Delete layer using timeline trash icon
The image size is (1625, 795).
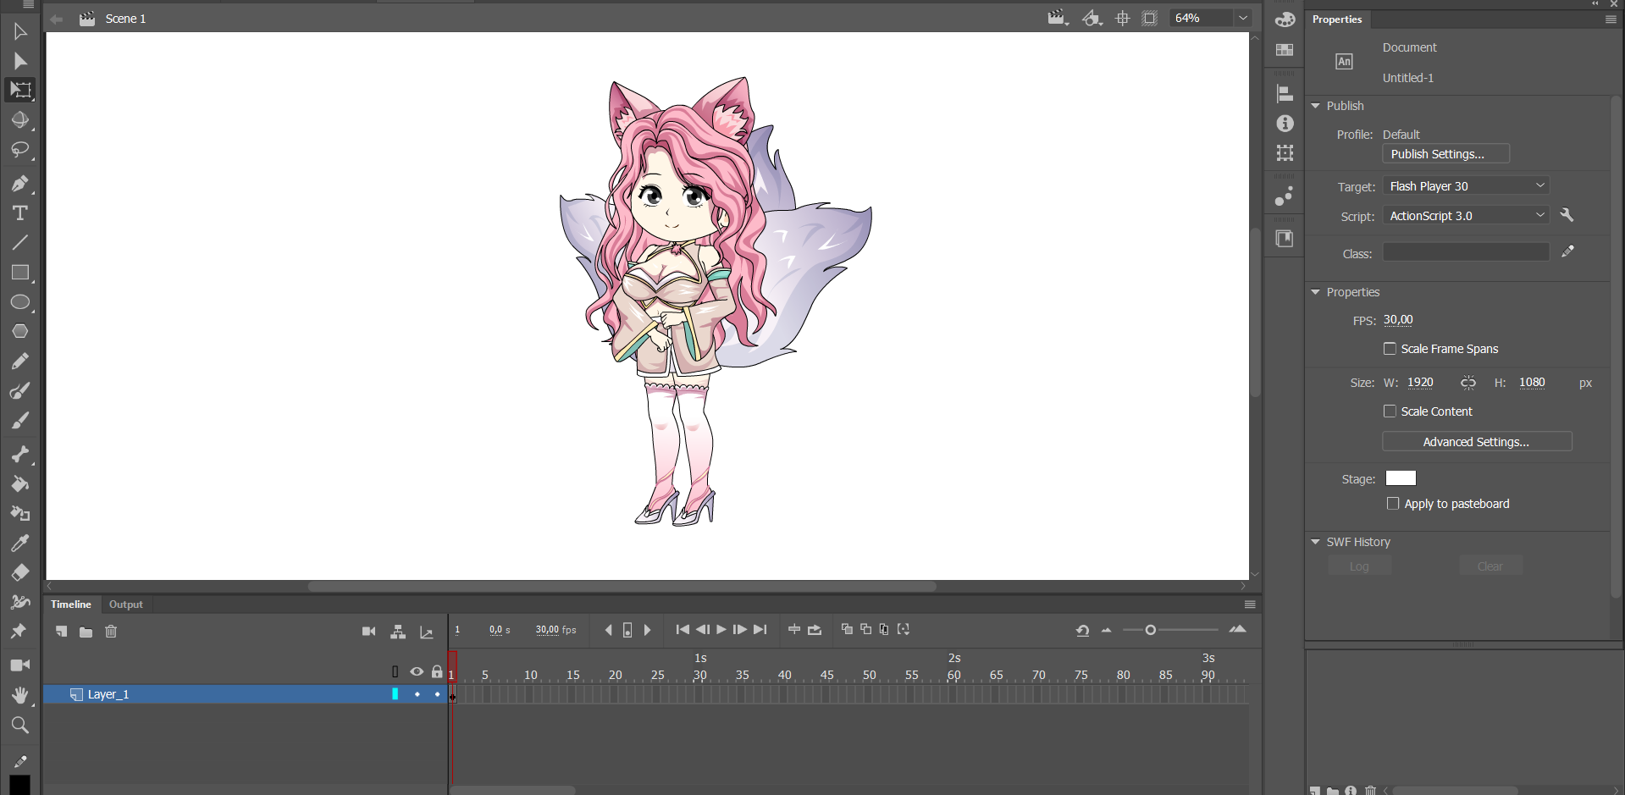tap(111, 632)
